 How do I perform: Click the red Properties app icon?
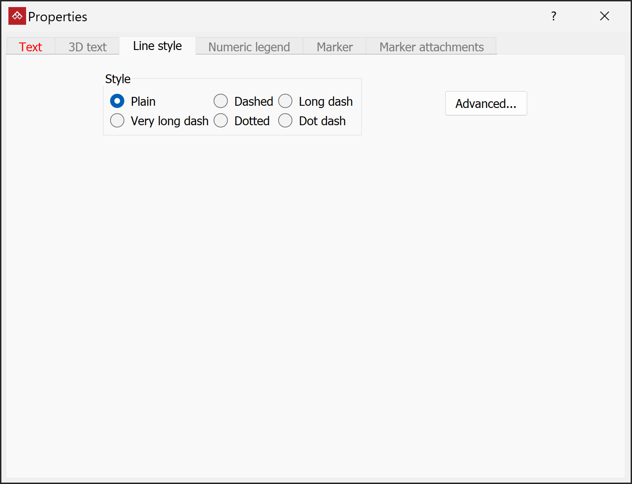(17, 16)
